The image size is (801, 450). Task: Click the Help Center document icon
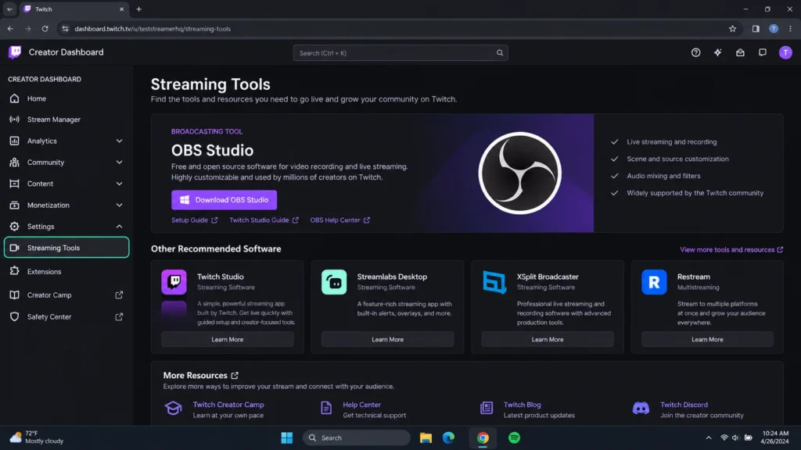[x=326, y=408]
